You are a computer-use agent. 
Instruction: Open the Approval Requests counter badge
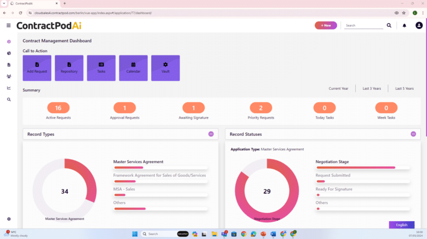(125, 108)
